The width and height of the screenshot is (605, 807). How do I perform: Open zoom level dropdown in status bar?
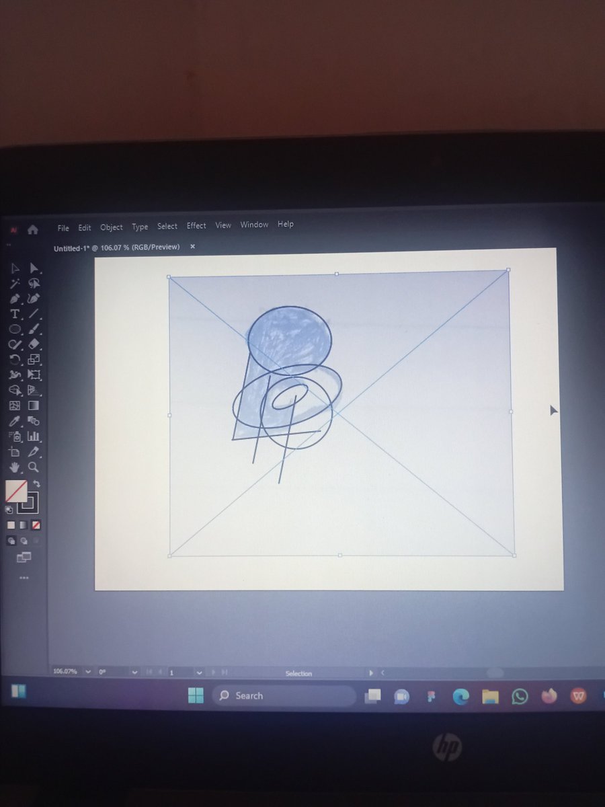pyautogui.click(x=87, y=671)
